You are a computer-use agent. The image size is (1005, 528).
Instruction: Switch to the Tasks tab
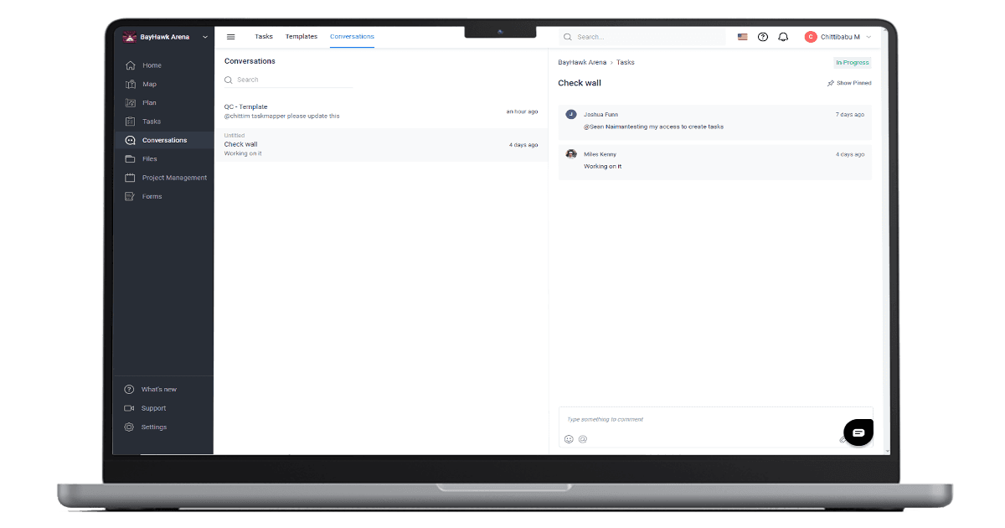click(x=264, y=36)
